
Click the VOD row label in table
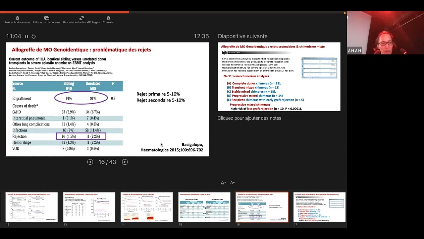pos(16,149)
